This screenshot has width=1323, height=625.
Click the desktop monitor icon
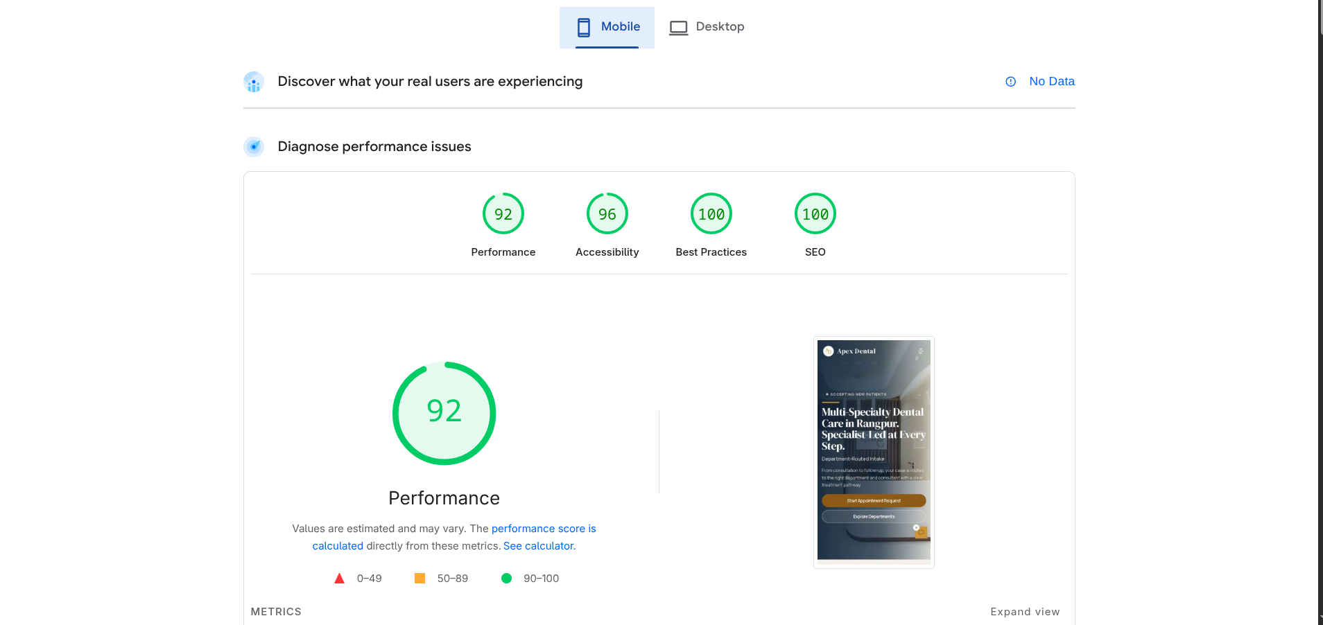pyautogui.click(x=678, y=27)
